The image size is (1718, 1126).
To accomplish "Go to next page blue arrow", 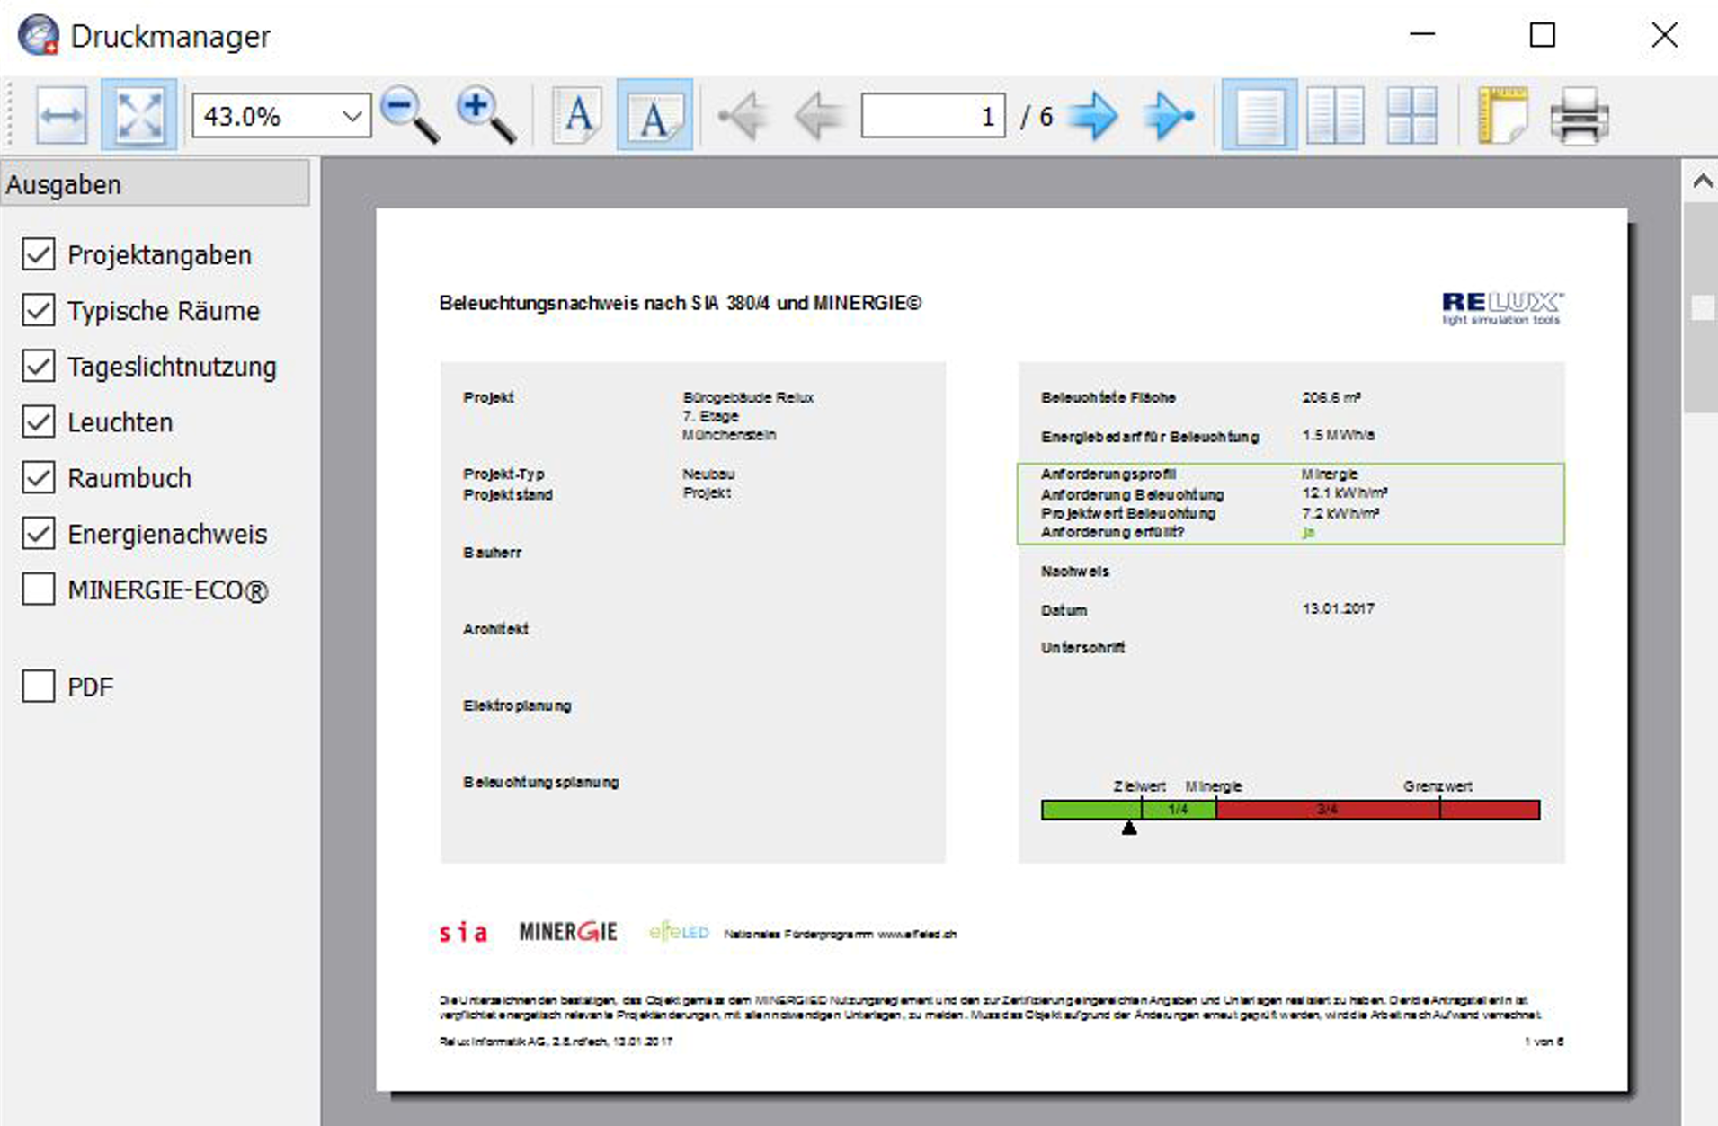I will tap(1093, 116).
